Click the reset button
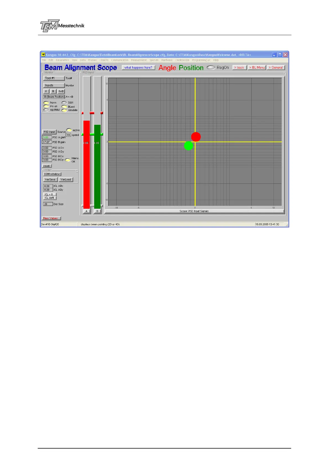 point(47,166)
